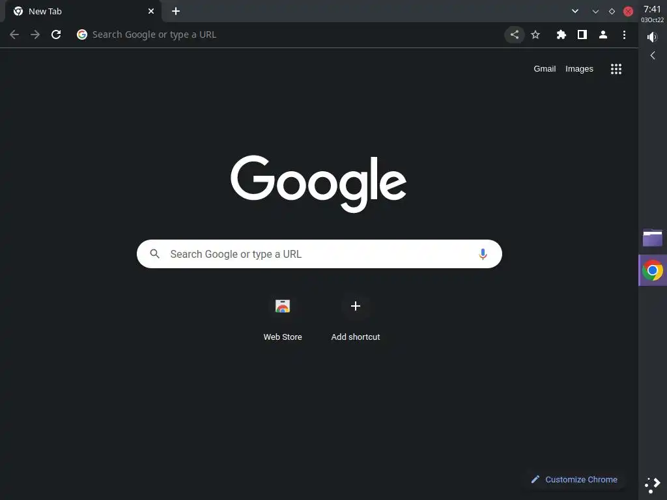The height and width of the screenshot is (500, 667).
Task: Open the application launcher at panel bottom
Action: click(x=653, y=485)
